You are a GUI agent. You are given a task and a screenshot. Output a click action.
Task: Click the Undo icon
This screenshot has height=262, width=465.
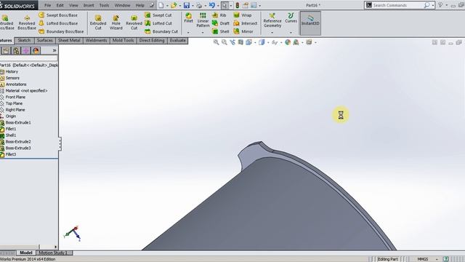[x=212, y=5]
